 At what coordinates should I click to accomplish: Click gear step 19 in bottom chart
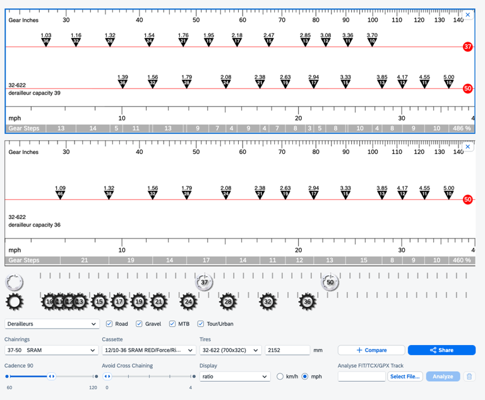pos(131,261)
